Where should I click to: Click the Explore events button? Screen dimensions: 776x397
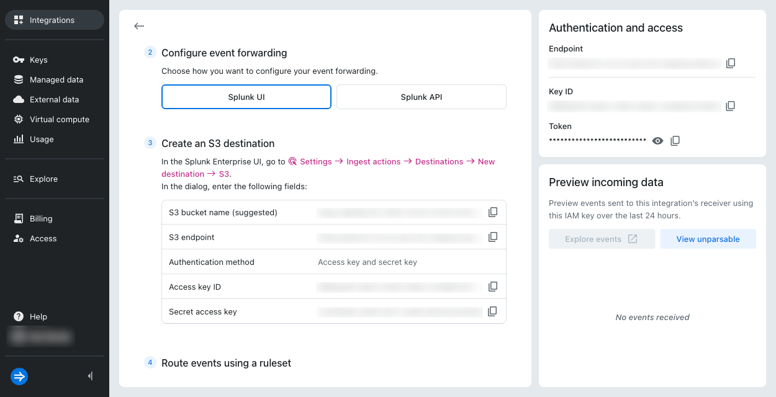(602, 239)
